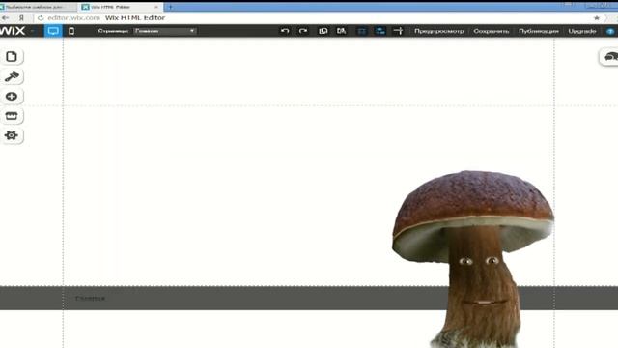618x348 pixels.
Task: Click Публикация (Publish) button
Action: point(539,31)
